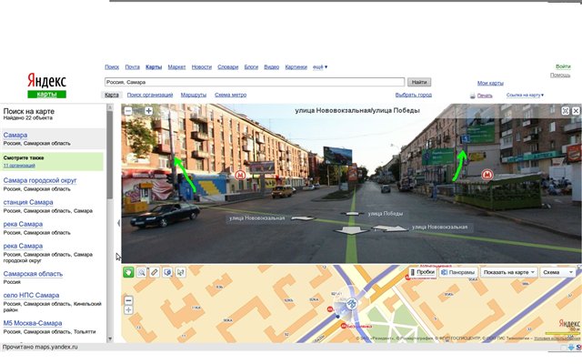
Task: Click the Войти login link
Action: [x=563, y=66]
